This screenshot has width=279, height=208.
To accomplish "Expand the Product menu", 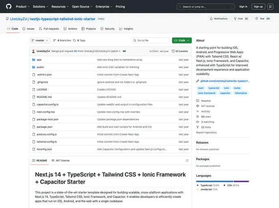I will coord(23,6).
